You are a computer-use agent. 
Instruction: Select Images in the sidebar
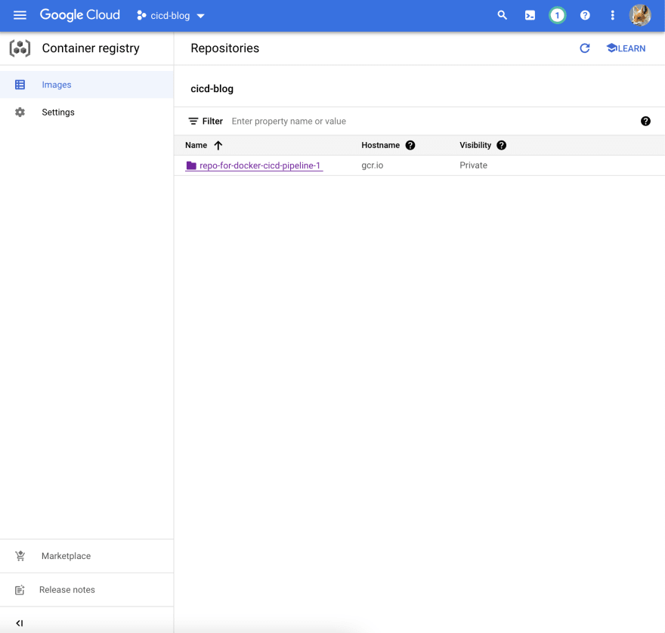86,85
